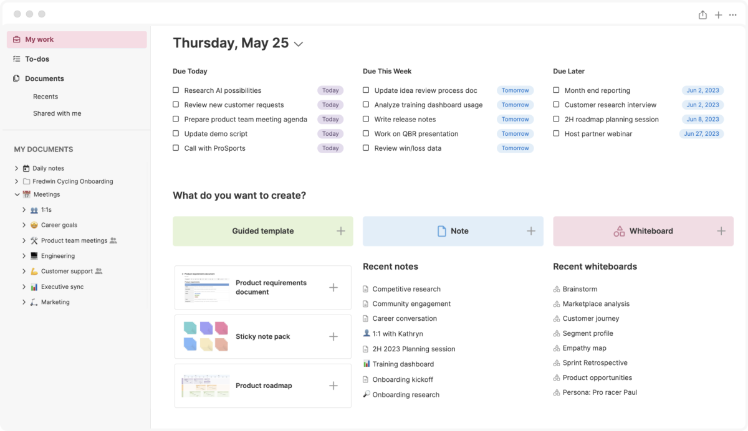Check the Research AI possibilities task
The image size is (748, 431).
pyautogui.click(x=176, y=90)
